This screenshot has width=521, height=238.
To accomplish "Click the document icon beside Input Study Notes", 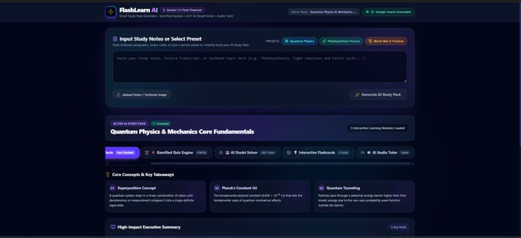I will [x=115, y=39].
